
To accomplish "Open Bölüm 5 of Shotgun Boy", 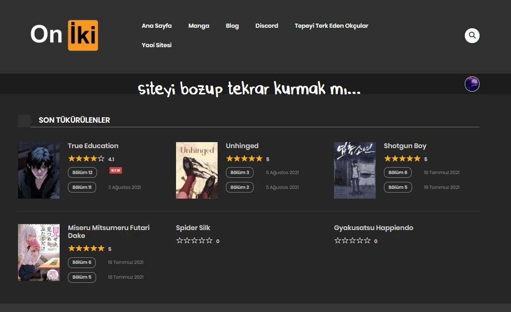I will point(398,187).
